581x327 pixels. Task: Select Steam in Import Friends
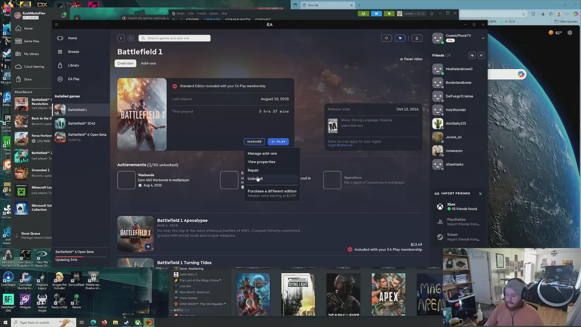coord(458,237)
